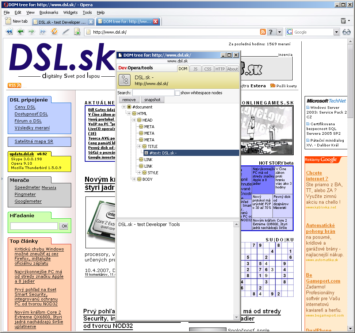Reload the page with the Reload icon

tap(54, 31)
